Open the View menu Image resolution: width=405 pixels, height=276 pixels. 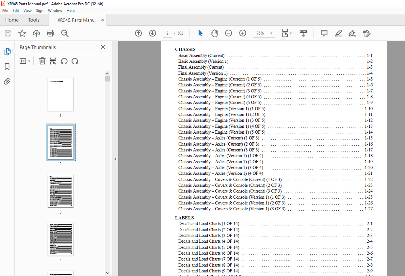(x=27, y=11)
